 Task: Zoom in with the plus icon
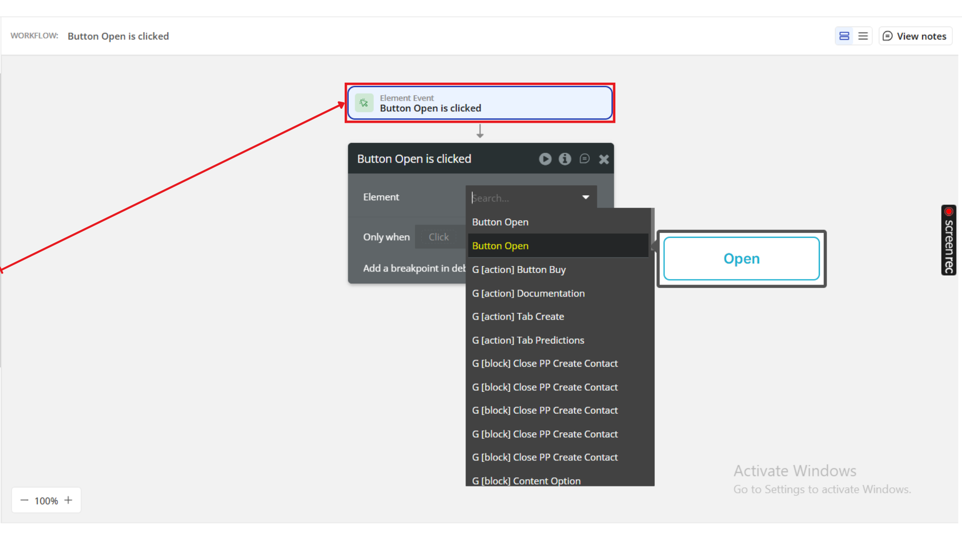[x=69, y=500]
